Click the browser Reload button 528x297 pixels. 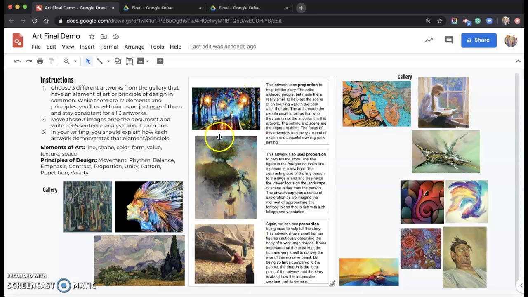pyautogui.click(x=35, y=21)
